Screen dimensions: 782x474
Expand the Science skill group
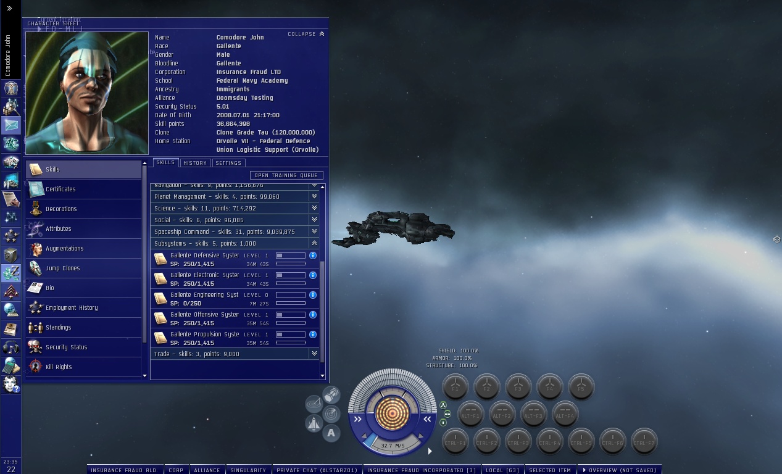coord(314,208)
